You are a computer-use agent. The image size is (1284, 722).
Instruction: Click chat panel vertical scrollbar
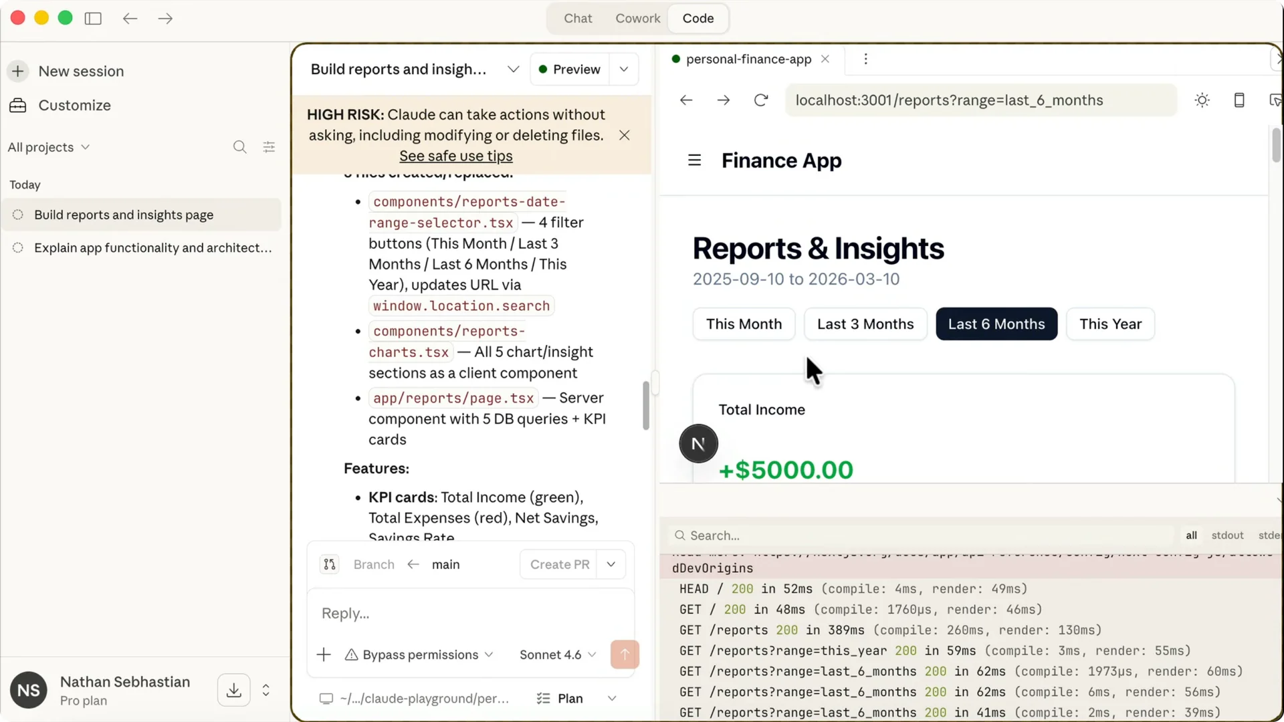(x=645, y=406)
